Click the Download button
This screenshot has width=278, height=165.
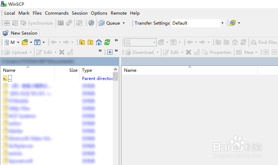139,52
